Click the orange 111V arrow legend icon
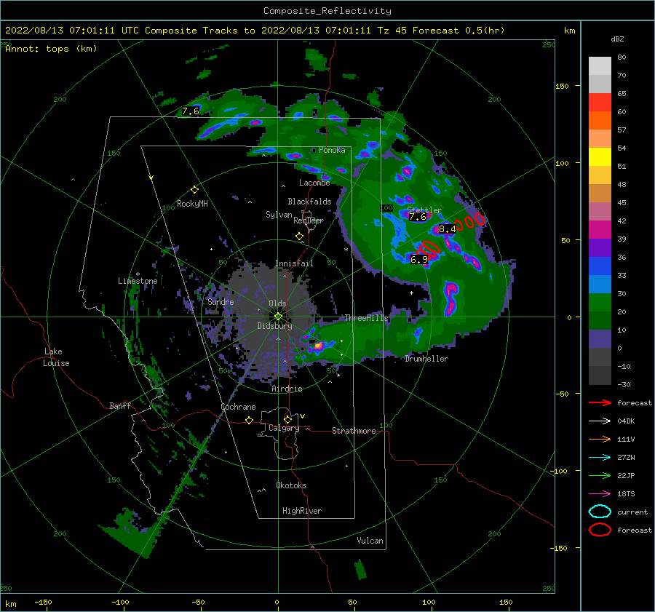This screenshot has width=655, height=612. click(x=600, y=439)
